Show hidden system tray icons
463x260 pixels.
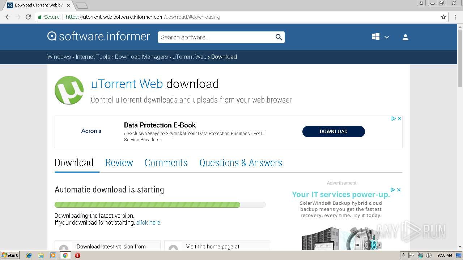[x=403, y=255]
